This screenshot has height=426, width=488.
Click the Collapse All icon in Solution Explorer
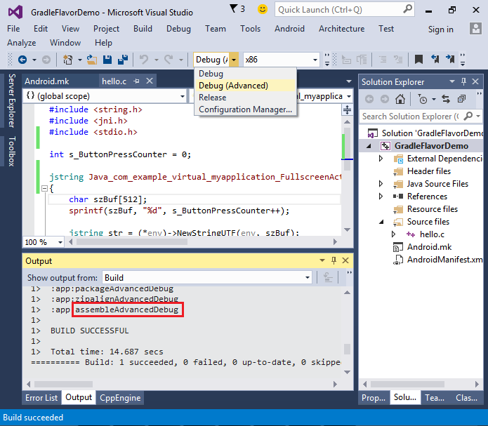[461, 99]
